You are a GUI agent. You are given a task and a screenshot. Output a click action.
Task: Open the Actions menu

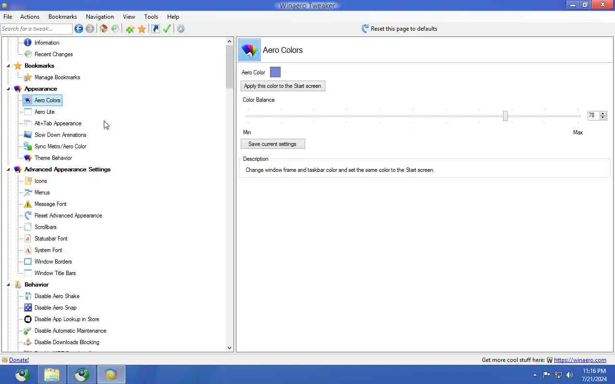[x=30, y=17]
